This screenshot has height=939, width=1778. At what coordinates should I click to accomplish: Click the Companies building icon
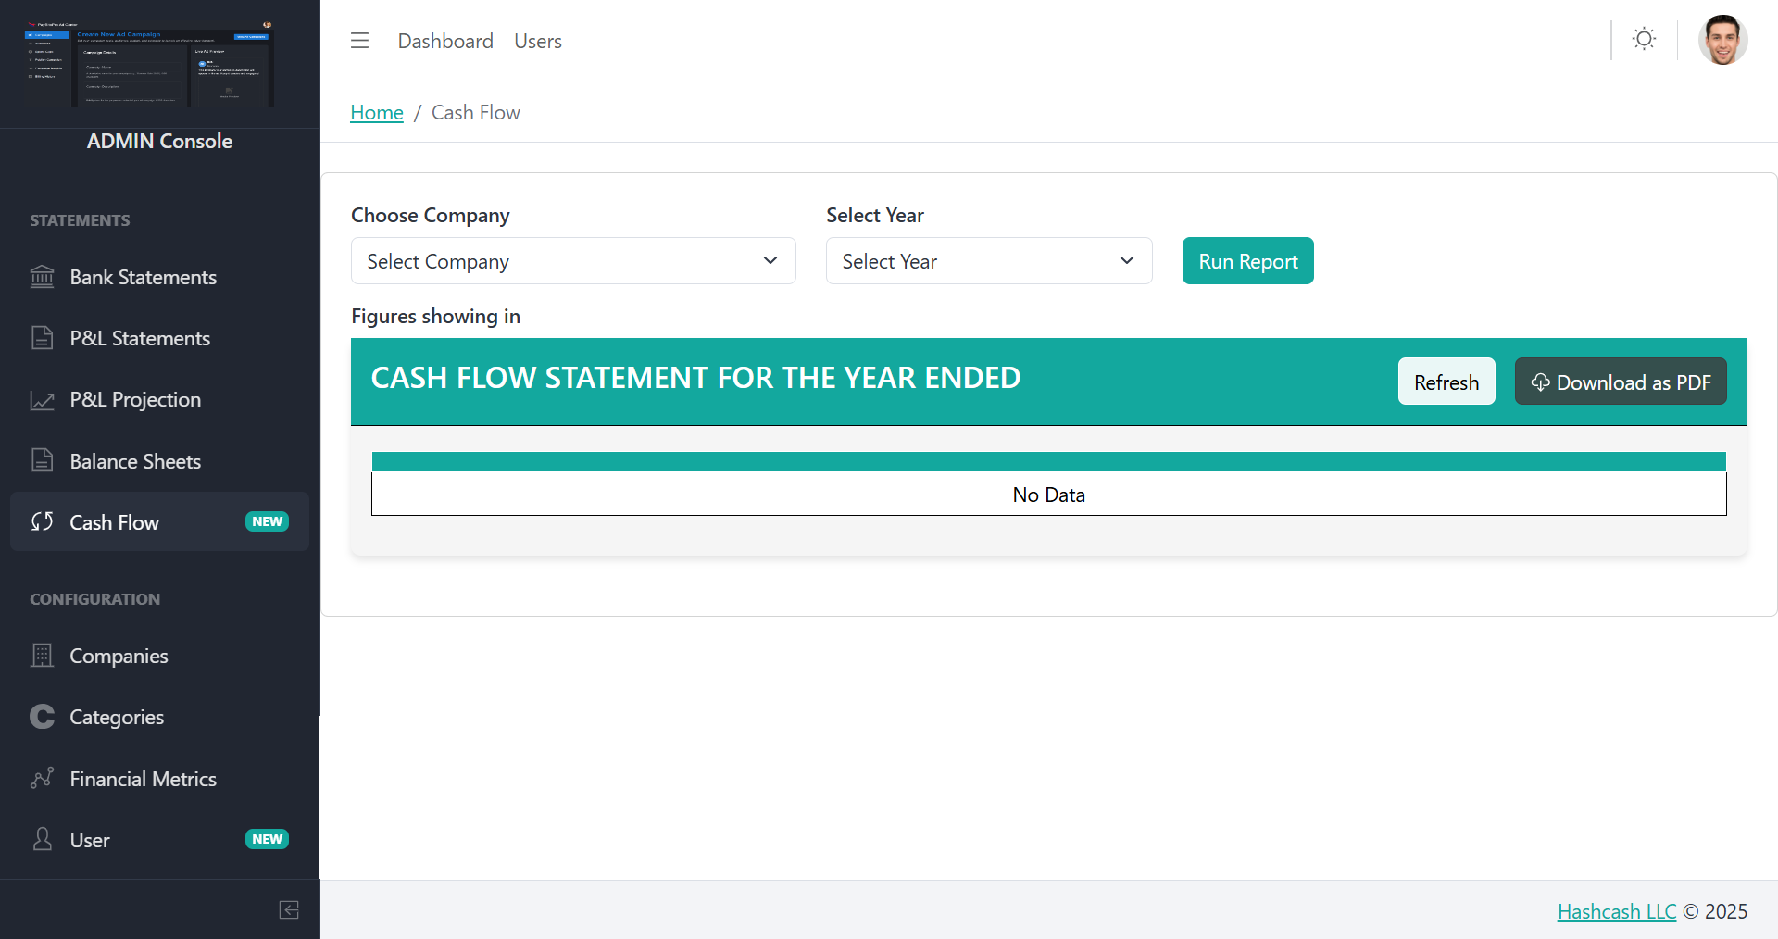coord(42,656)
